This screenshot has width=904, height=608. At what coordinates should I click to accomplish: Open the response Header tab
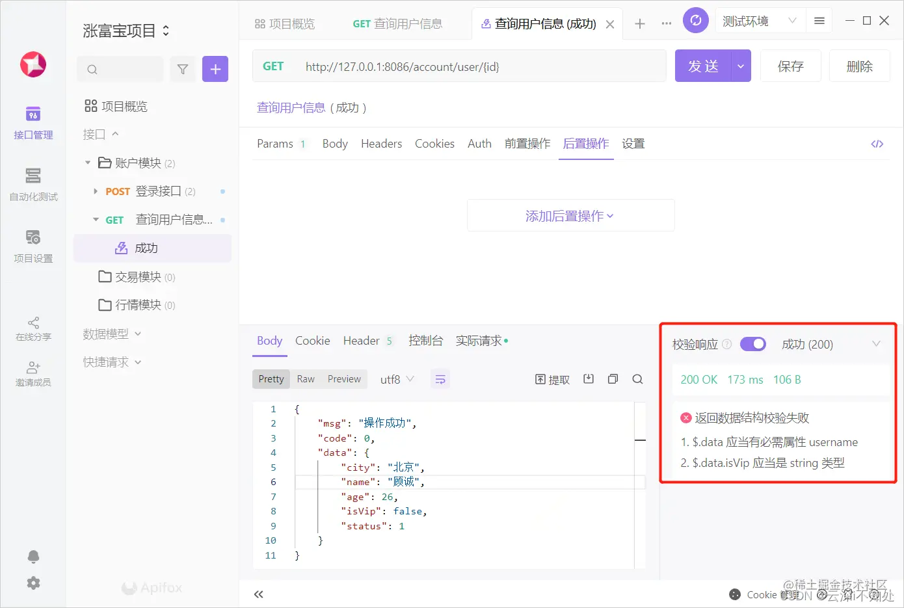click(x=368, y=341)
